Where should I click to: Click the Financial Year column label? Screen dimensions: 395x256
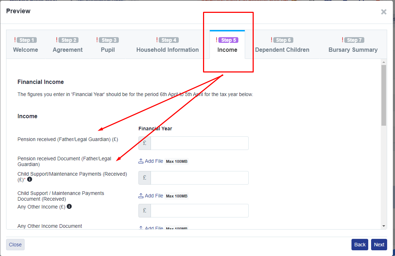point(155,129)
